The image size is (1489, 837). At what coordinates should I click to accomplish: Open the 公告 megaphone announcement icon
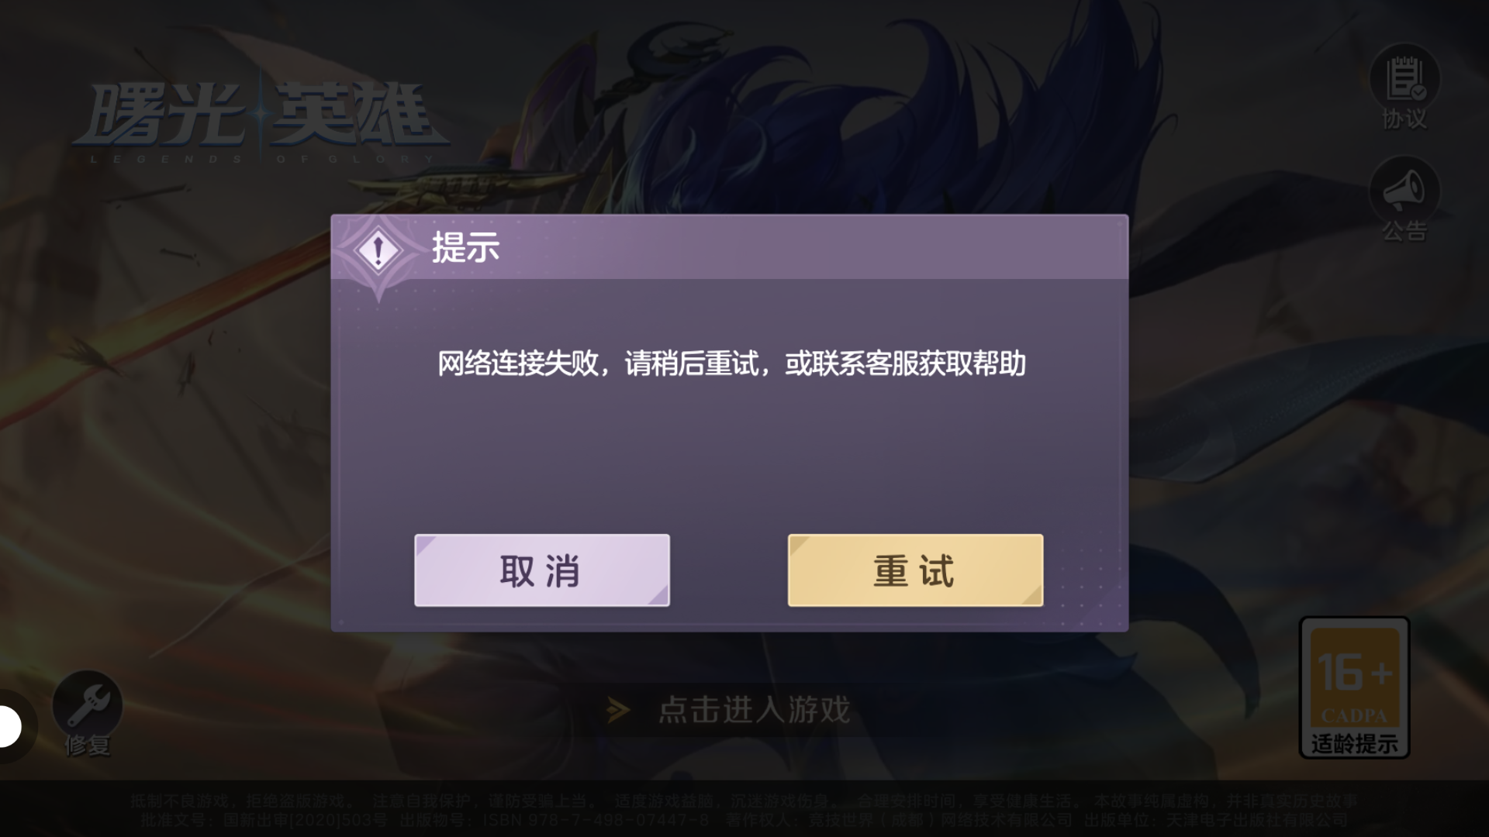click(x=1404, y=190)
